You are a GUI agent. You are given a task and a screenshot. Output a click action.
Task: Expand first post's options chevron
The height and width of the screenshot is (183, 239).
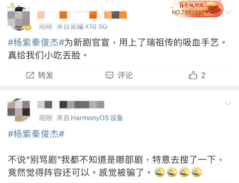(x=228, y=12)
